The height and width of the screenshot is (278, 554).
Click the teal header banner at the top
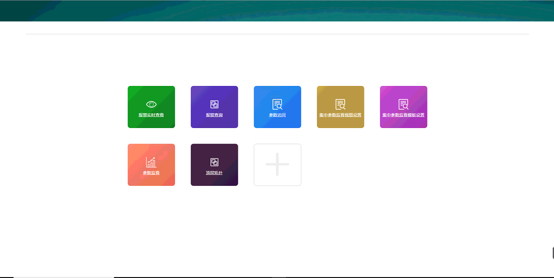point(277,10)
